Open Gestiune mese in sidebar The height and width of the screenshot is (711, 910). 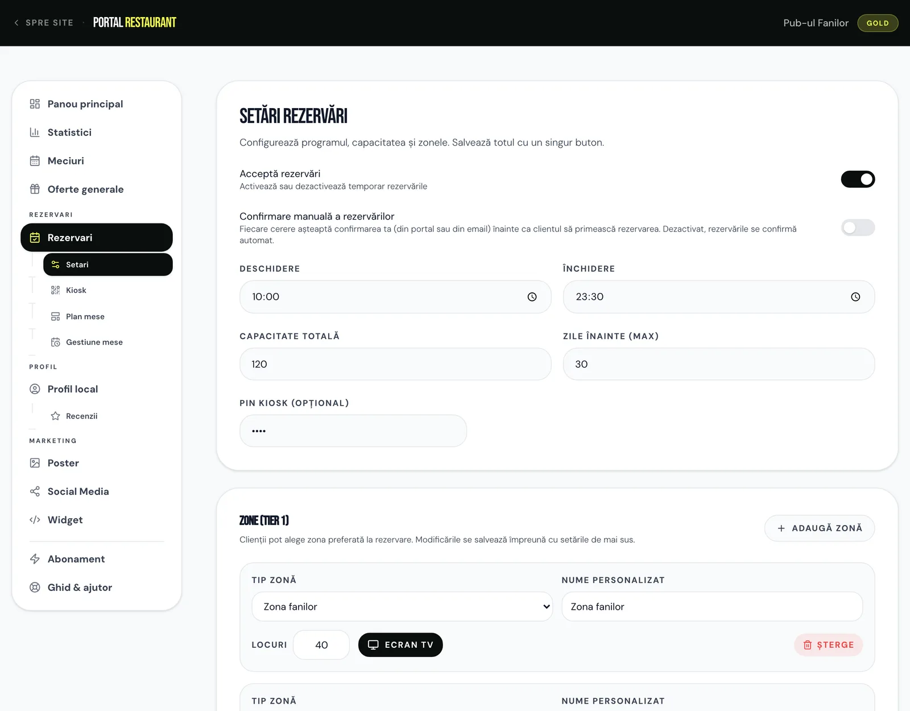(108, 342)
